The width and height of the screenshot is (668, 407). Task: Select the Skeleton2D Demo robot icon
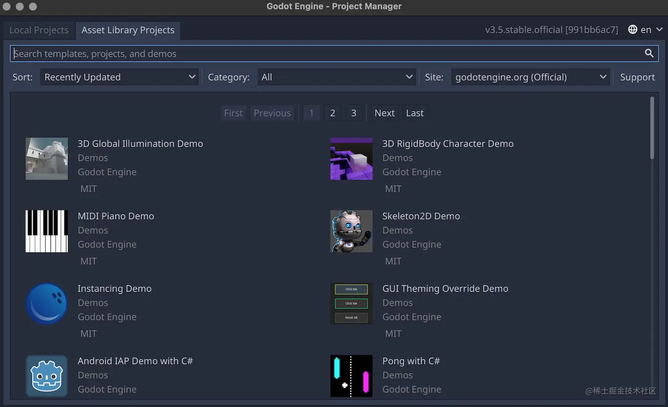tap(351, 231)
